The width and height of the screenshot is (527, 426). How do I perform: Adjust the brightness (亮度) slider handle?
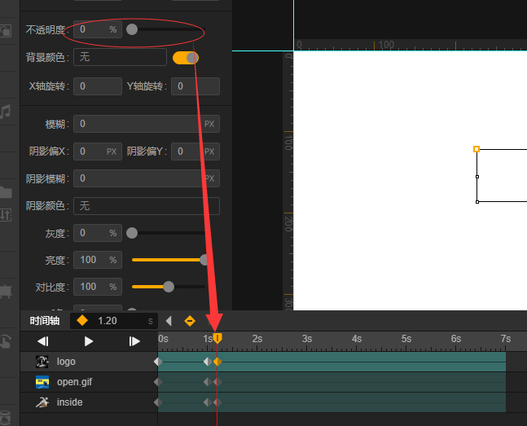204,260
